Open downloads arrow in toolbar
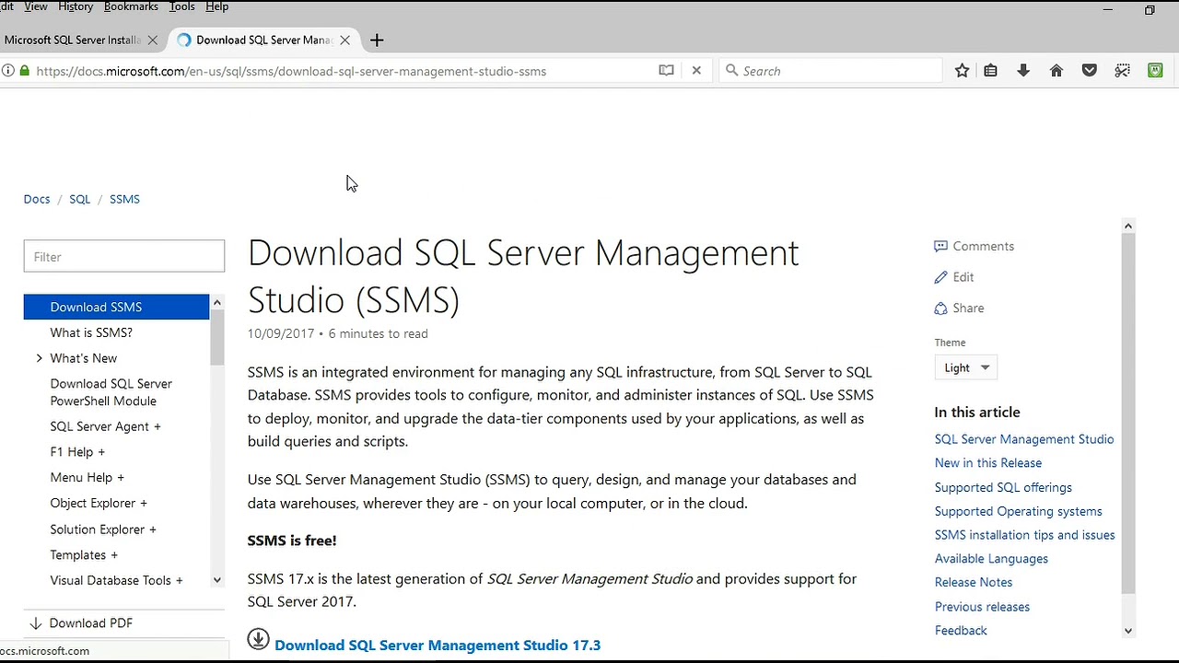Image resolution: width=1179 pixels, height=663 pixels. (1023, 71)
